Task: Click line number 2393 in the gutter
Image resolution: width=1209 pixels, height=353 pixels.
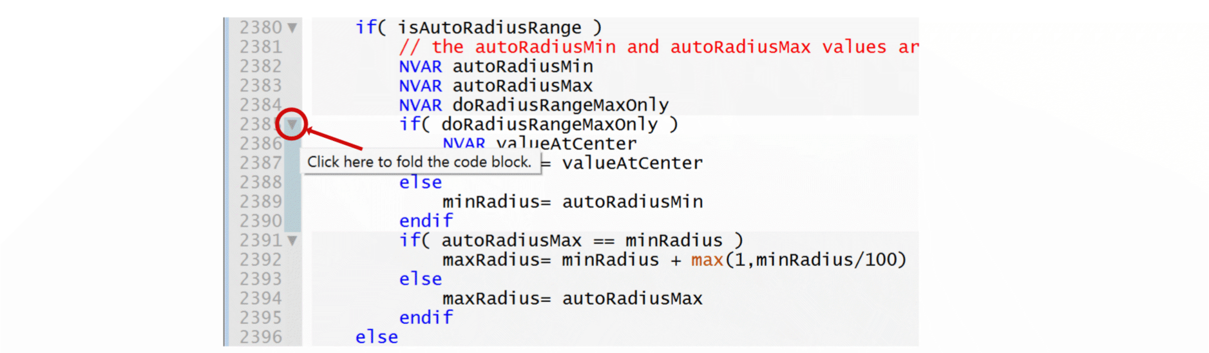Action: (x=260, y=279)
